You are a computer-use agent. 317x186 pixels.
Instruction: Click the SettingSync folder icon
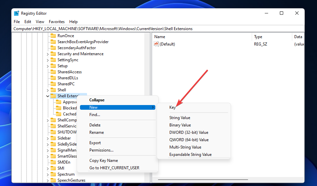click(53, 60)
